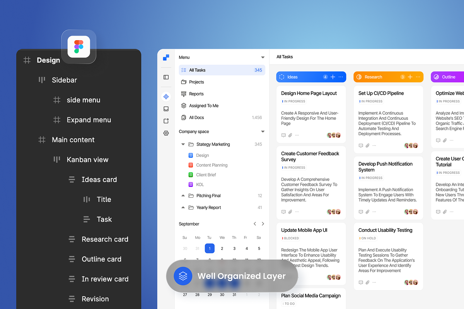Select Main content layer
The width and height of the screenshot is (464, 309).
click(x=73, y=140)
